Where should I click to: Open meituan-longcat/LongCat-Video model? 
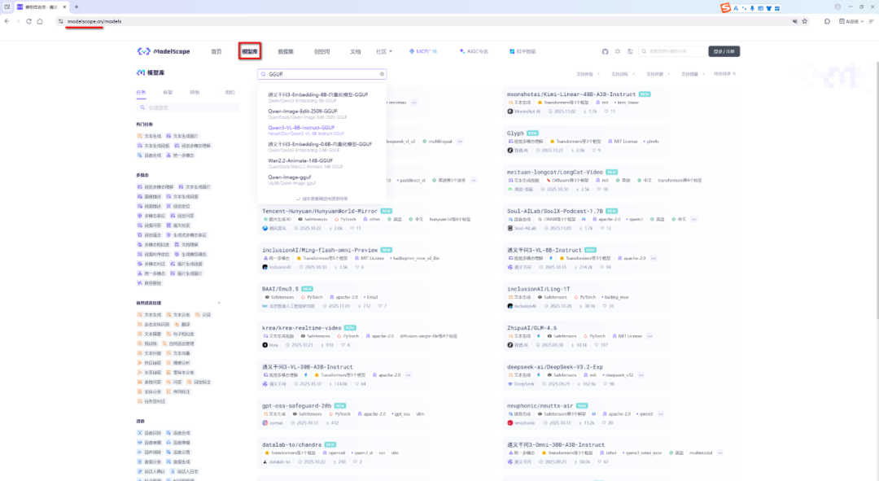click(x=555, y=172)
